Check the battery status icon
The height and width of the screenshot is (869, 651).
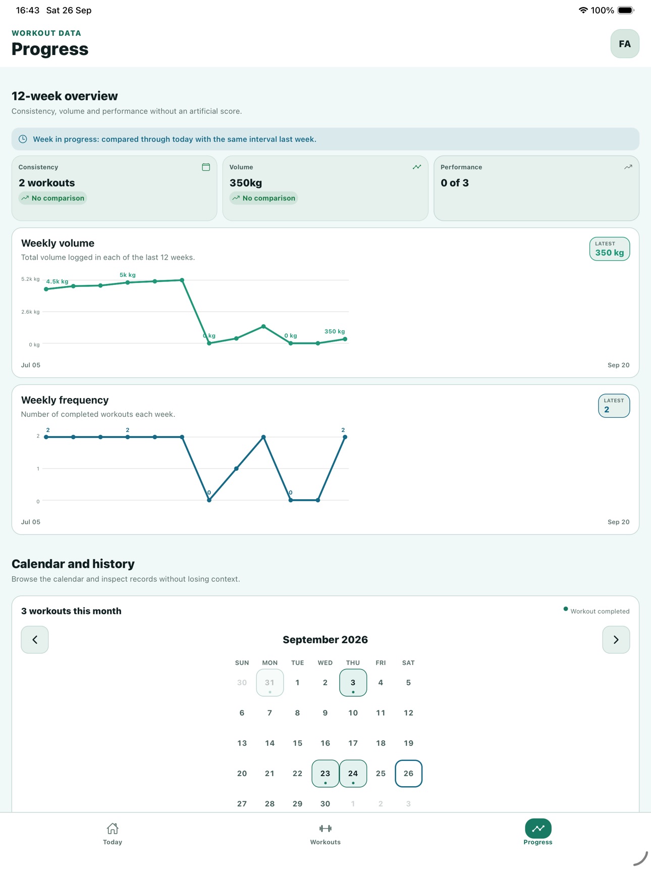(626, 10)
